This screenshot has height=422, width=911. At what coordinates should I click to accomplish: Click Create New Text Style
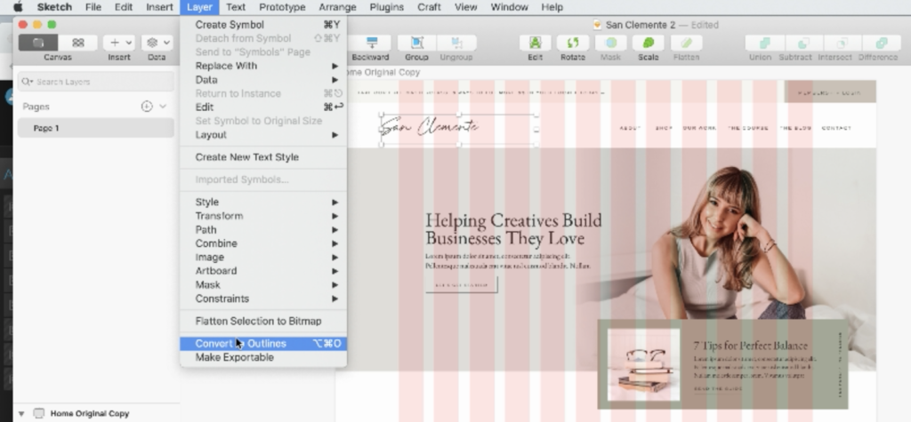point(246,157)
